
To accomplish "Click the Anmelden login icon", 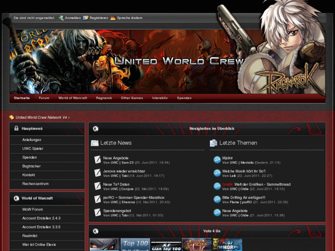I will pyautogui.click(x=61, y=18).
